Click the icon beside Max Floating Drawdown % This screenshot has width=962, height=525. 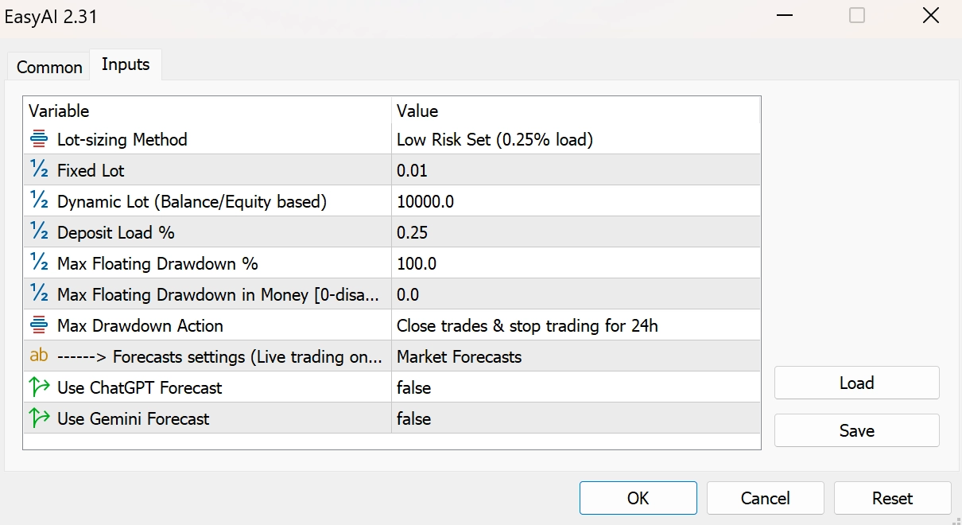(39, 263)
